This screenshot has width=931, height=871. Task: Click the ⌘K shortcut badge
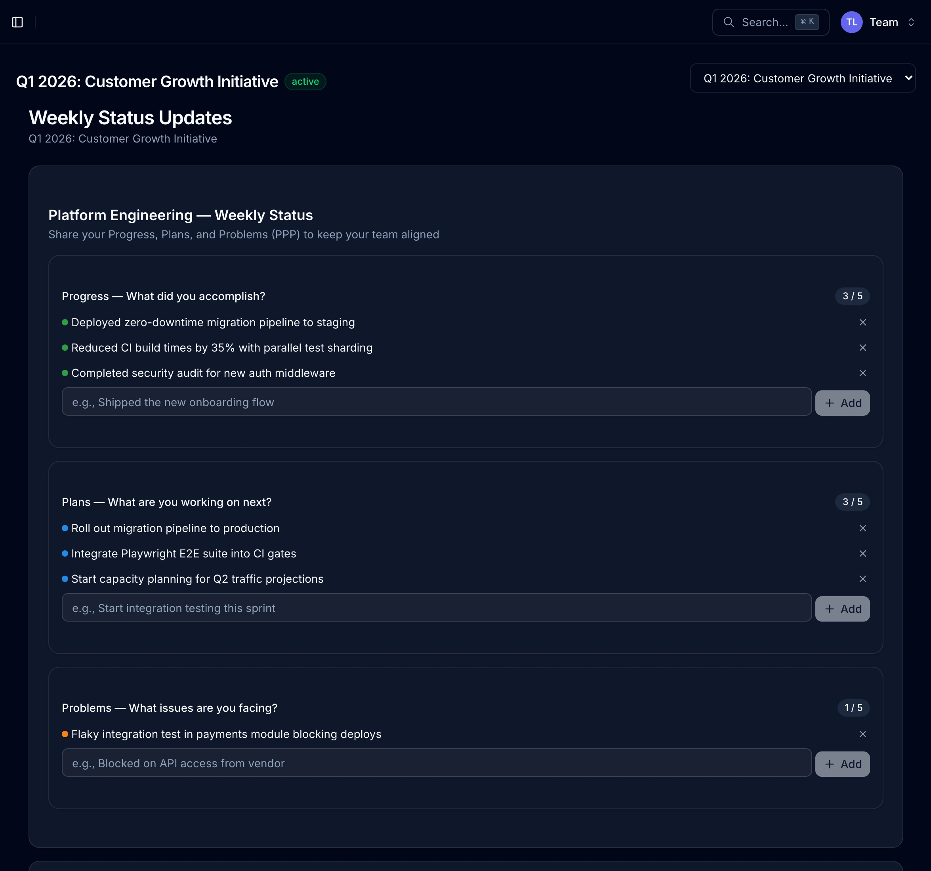807,22
